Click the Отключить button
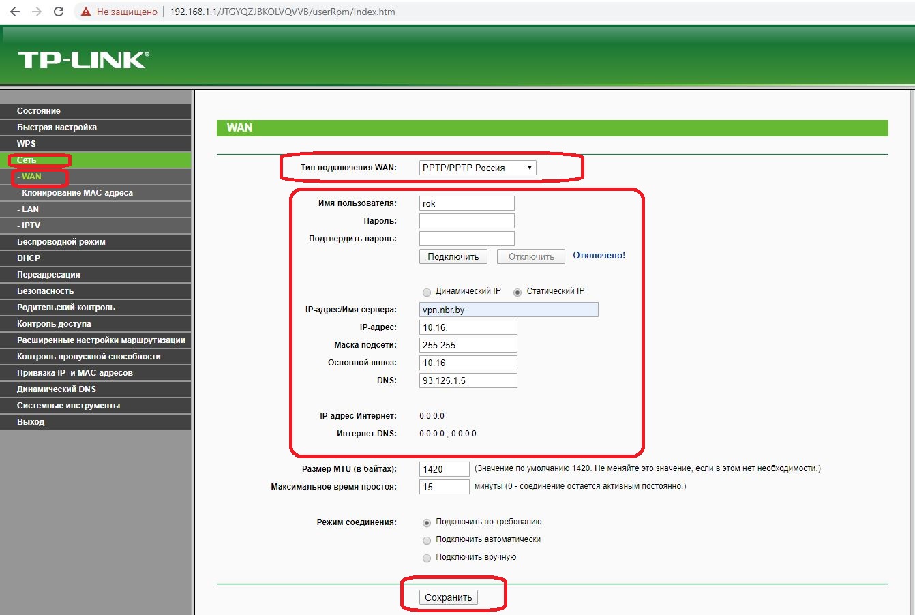 tap(531, 256)
